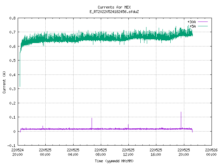Select the filename E_RT20220524182456.sfduZ subtitle
The width and height of the screenshot is (218, 164).
[114, 12]
